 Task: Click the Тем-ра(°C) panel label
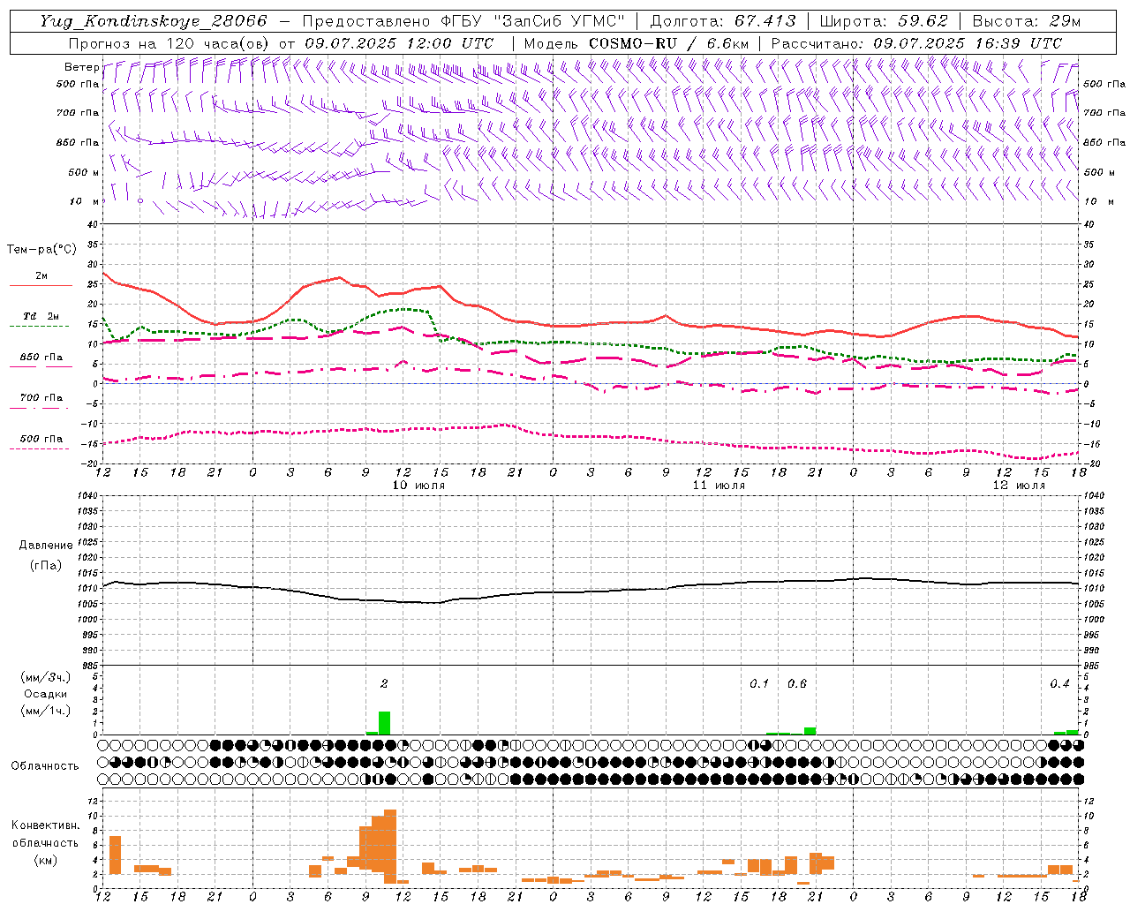point(41,250)
